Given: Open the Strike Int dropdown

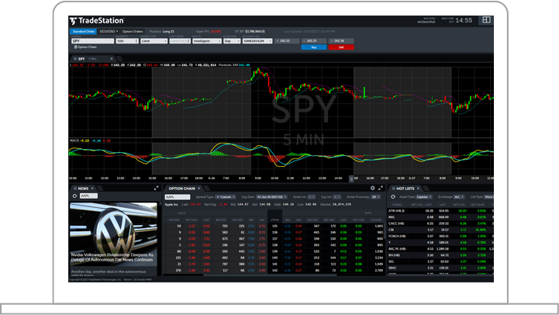Looking at the screenshot, I should pos(312,197).
